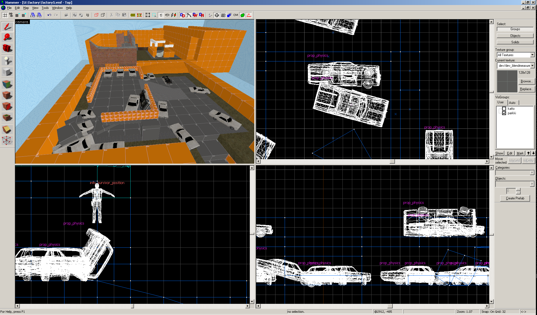Expand the Categories combo box
Viewport: 537px width, 315px height.
532,173
